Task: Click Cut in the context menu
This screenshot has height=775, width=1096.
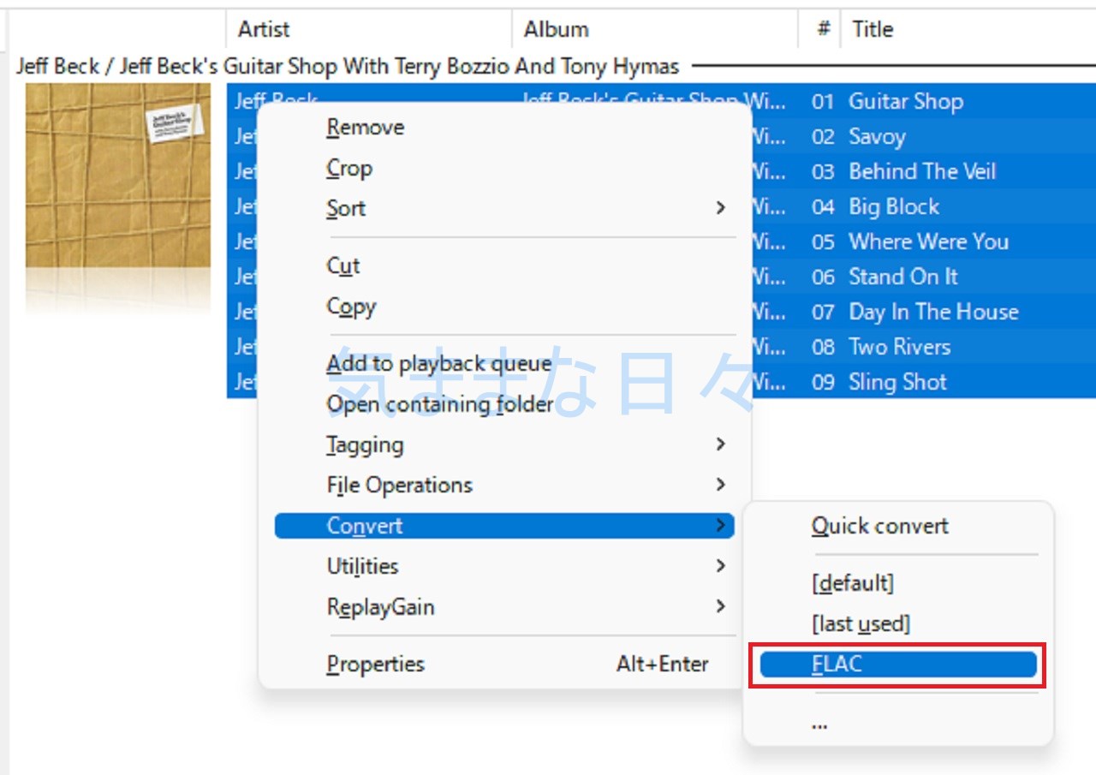Action: pos(504,266)
